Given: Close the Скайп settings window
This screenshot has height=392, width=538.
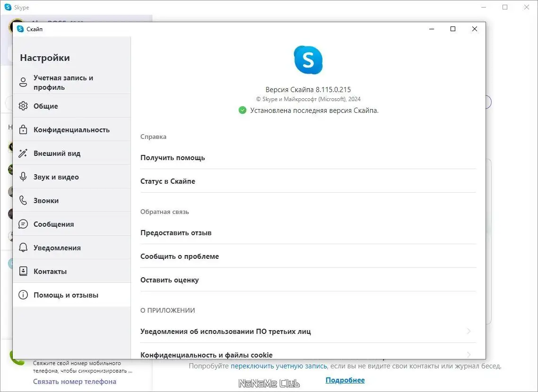Looking at the screenshot, I should 475,29.
